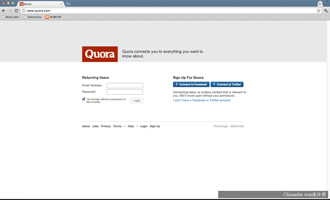Open the DUBSTEP bookmark

pos(53,17)
